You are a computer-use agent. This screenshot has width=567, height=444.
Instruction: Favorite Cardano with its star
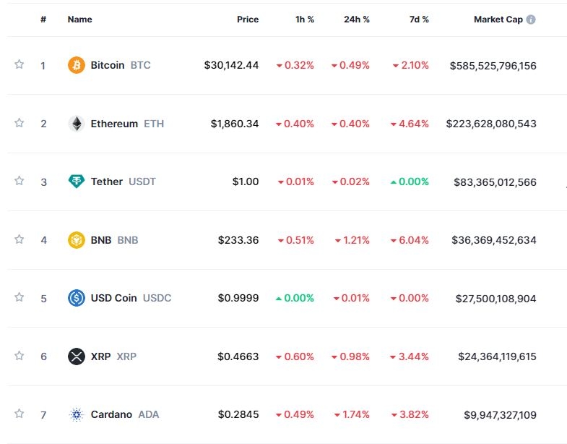tap(20, 414)
